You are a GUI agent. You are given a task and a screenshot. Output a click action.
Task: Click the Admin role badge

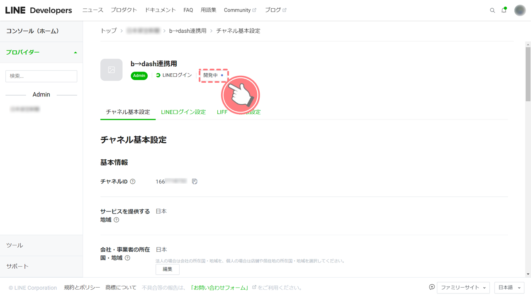tap(139, 76)
